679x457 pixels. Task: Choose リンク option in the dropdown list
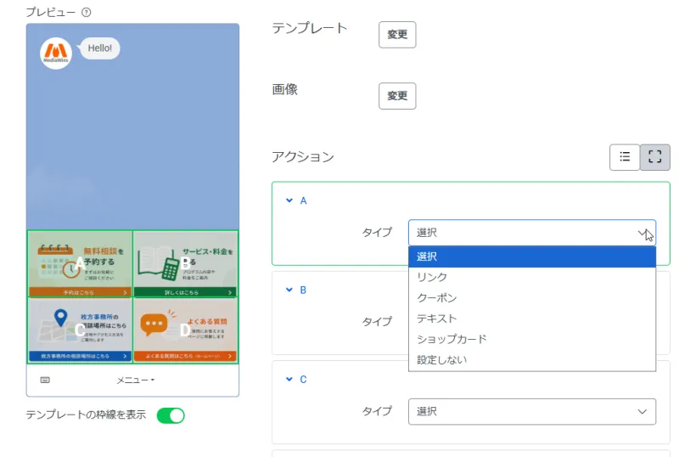[532, 277]
